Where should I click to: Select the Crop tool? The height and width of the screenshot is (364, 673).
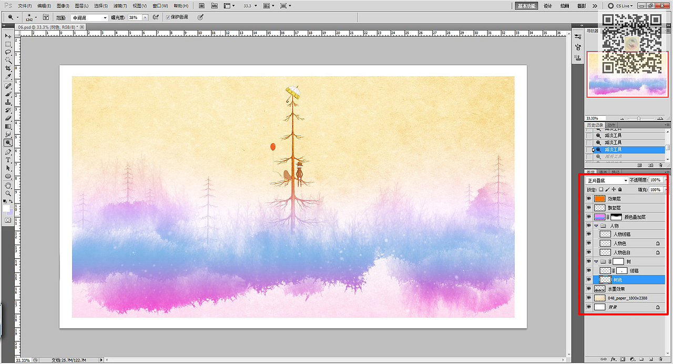tap(8, 68)
